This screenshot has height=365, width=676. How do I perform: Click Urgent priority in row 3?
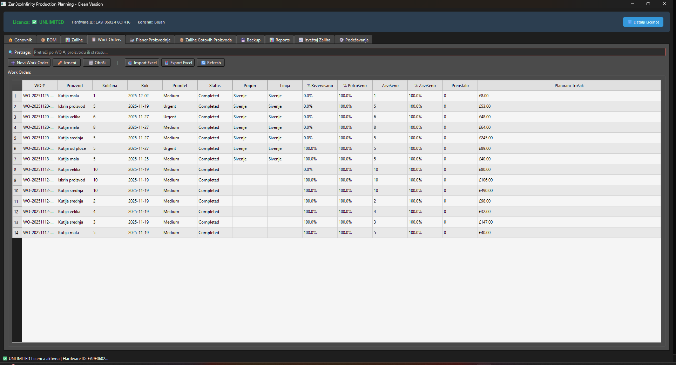pyautogui.click(x=180, y=117)
